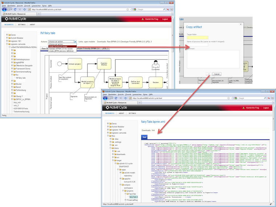Select Validate BPMN 2.0 for Activiti option
Viewport: 276px width, 207px height.
[62, 49]
